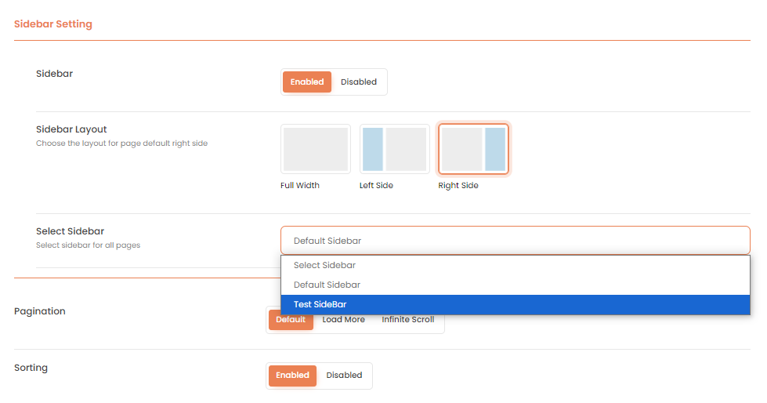Choose the Left Side layout image
This screenshot has width=767, height=403.
[394, 149]
